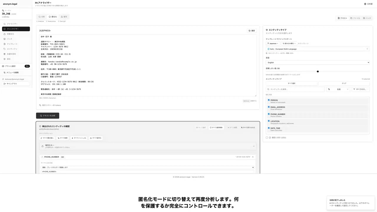Image resolution: width=377 pixels, height=212 pixels.
Task: Open エンティティ tag item in sidebar
Action: [x=16, y=49]
